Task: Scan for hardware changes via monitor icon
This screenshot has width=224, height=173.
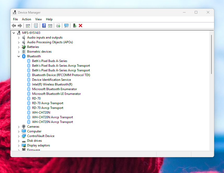Action: click(x=66, y=26)
